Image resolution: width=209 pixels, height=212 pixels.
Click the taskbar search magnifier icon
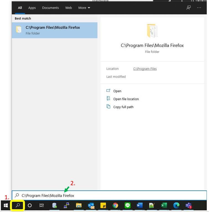(x=18, y=205)
